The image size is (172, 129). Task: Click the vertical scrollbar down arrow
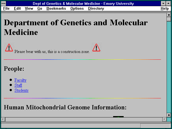169,115
